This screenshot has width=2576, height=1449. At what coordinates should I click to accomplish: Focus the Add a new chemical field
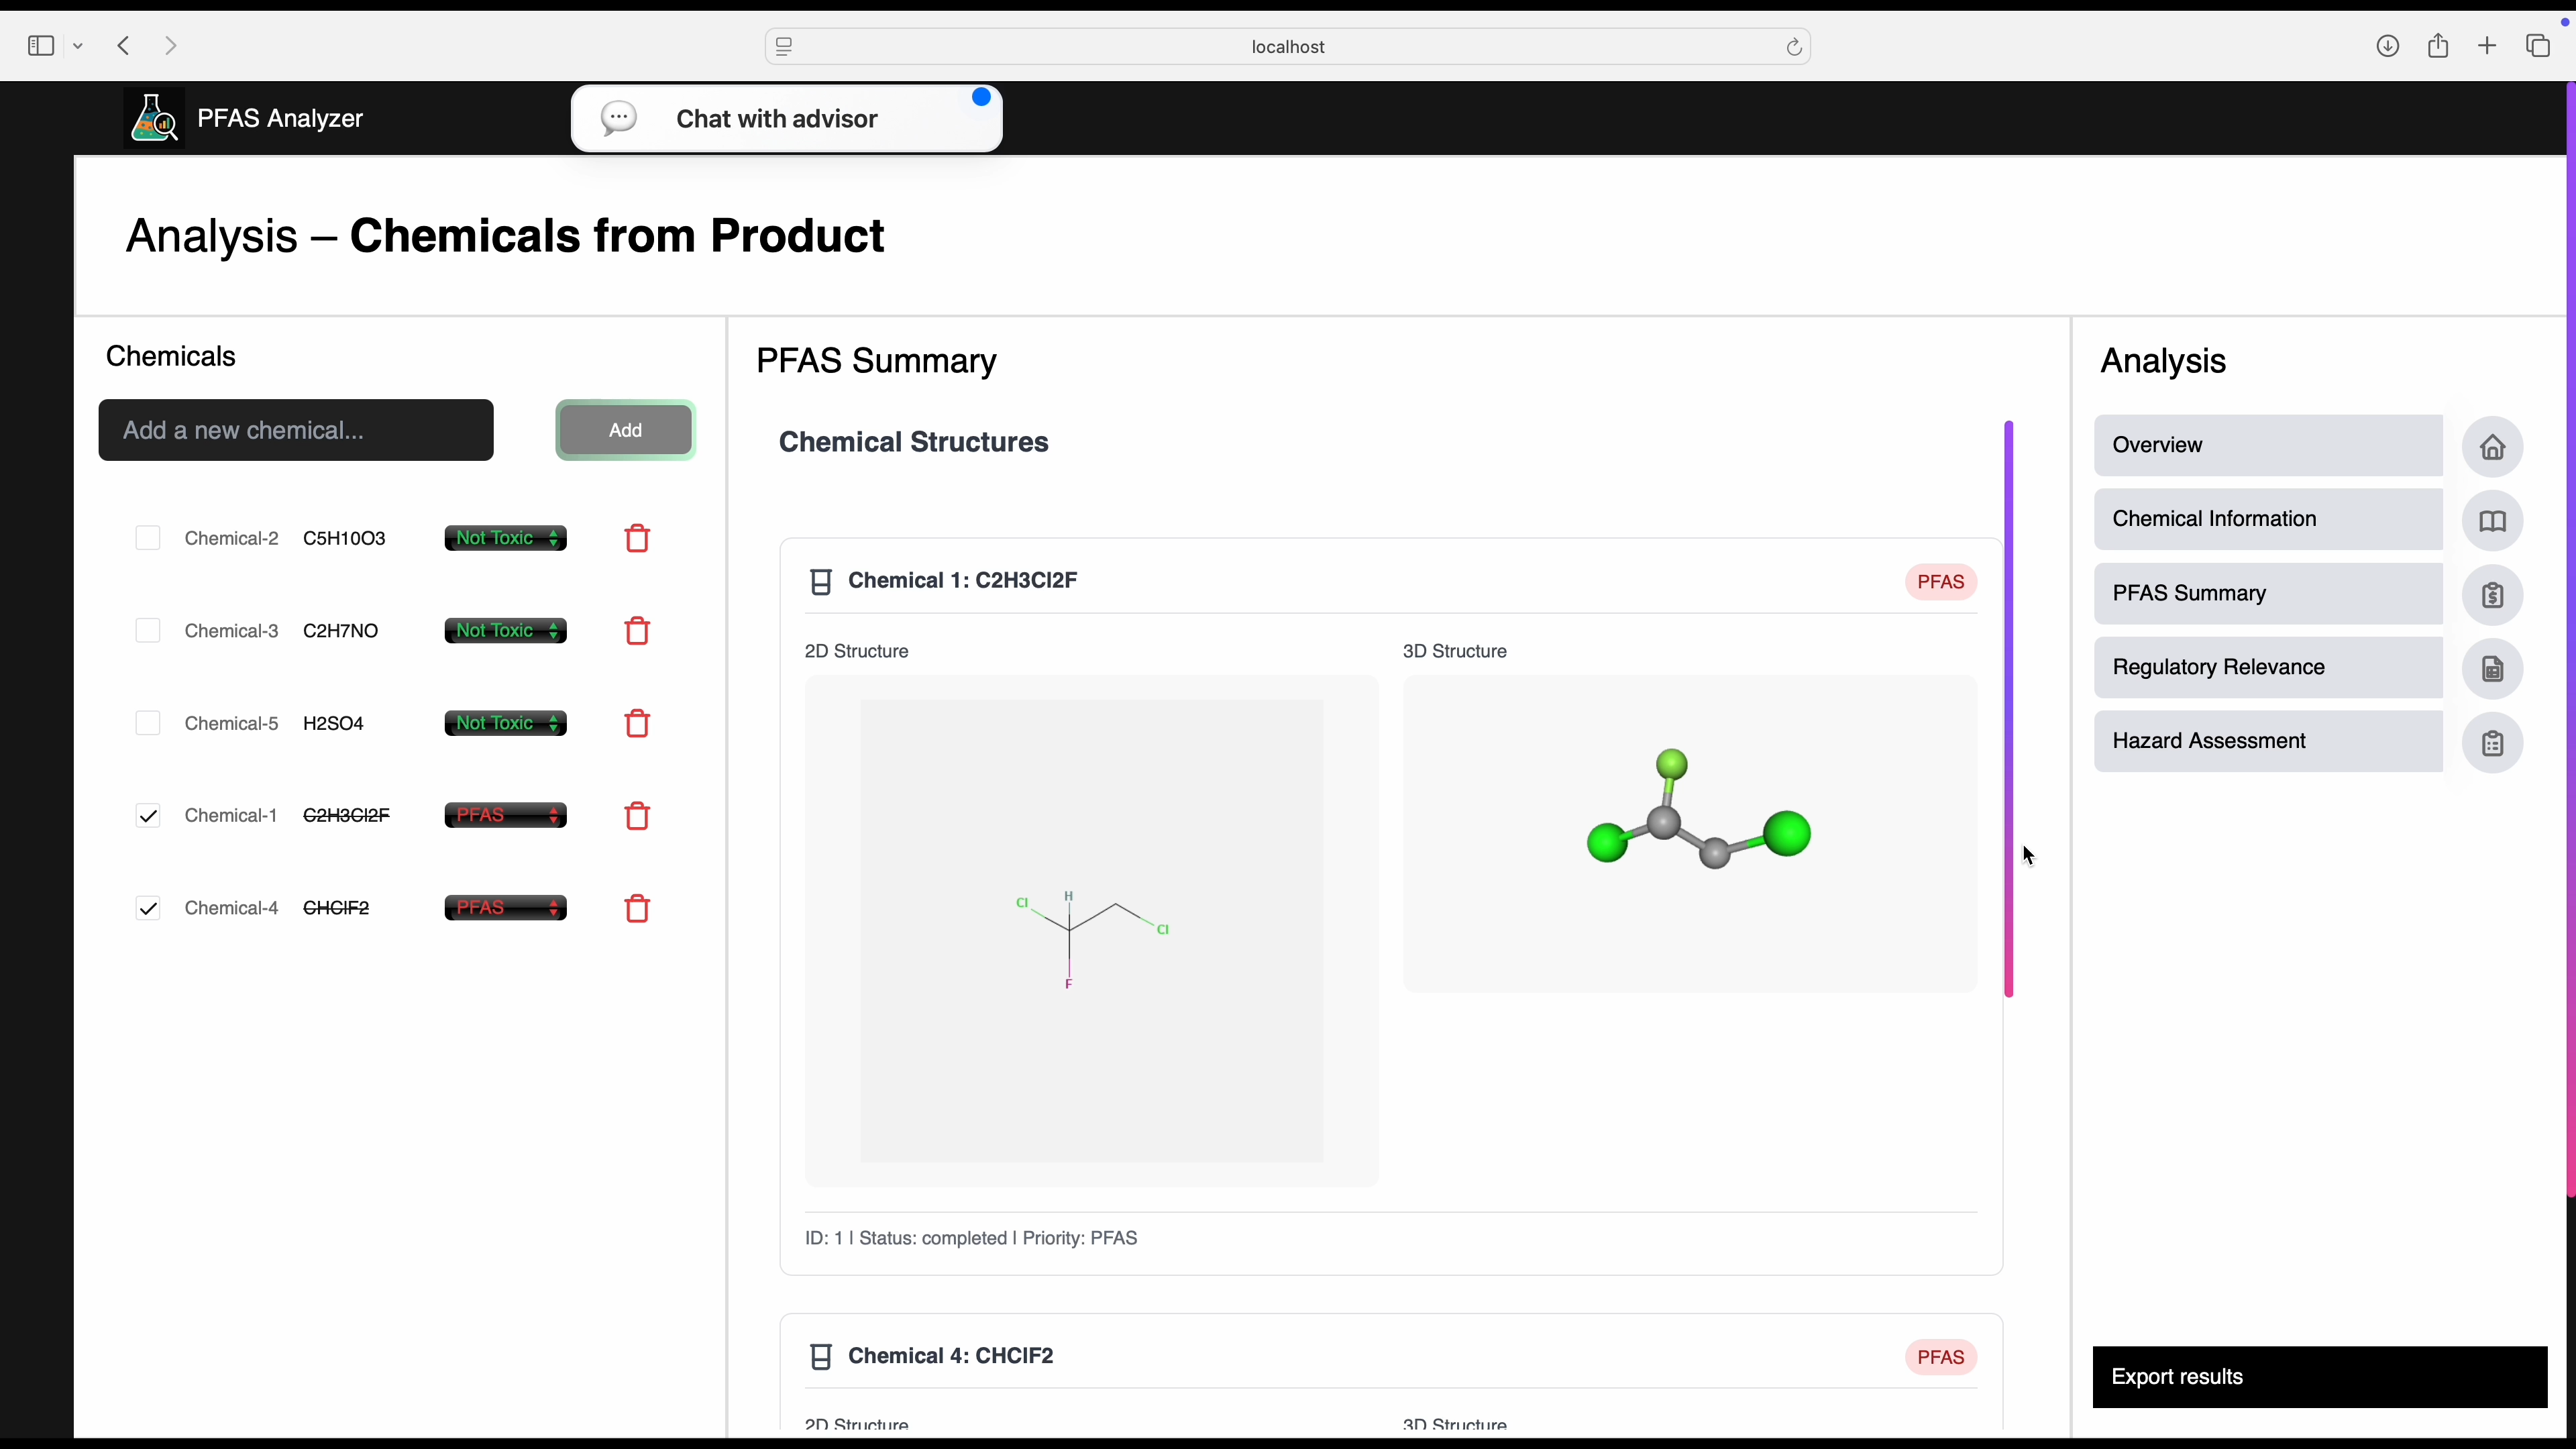coord(296,431)
